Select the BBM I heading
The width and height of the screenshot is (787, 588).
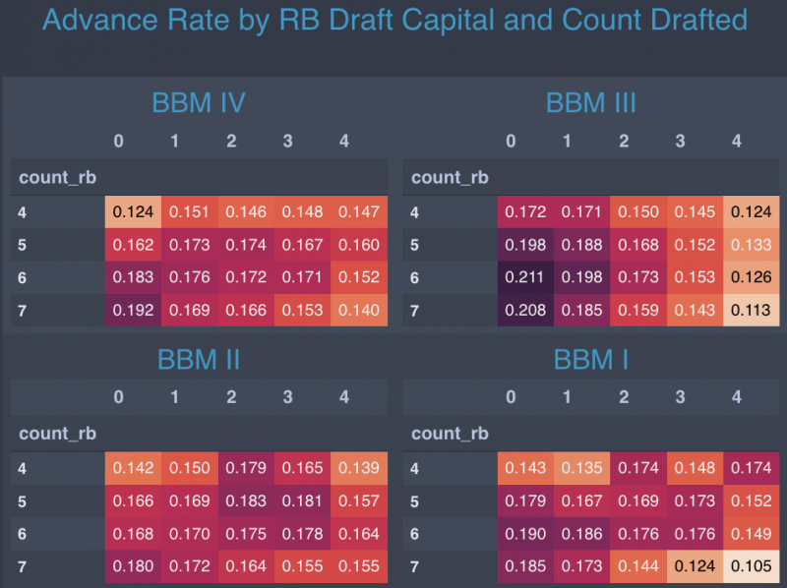[x=590, y=359]
